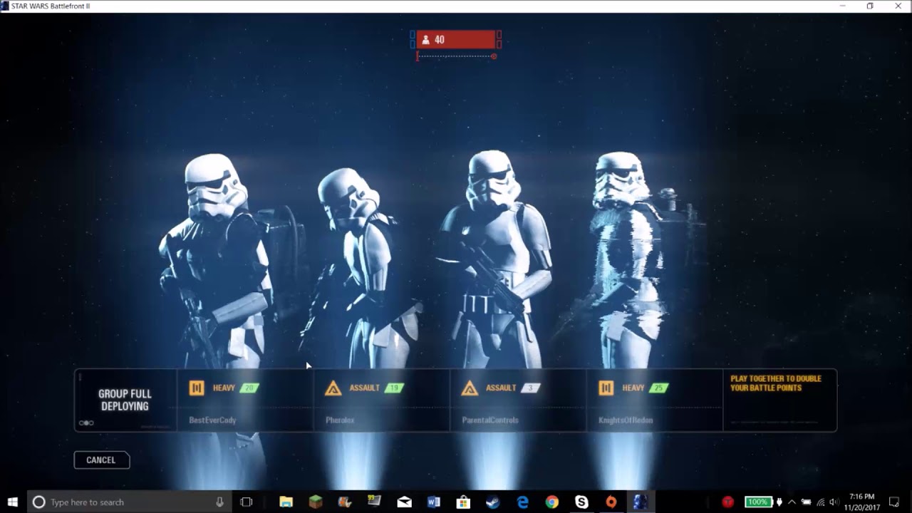Open the clock showing 7:16 PM
This screenshot has width=912, height=513.
[x=862, y=502]
